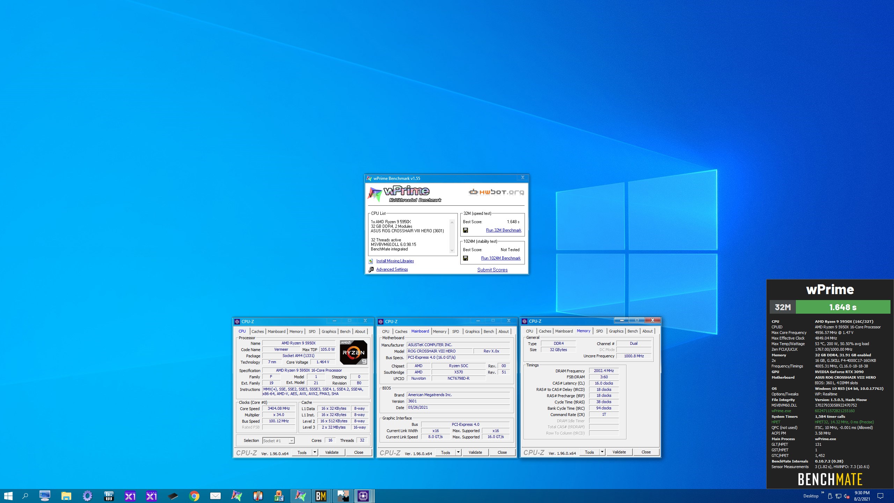Click the save icon beside Run 1024M Benchmark
The height and width of the screenshot is (503, 894).
pyautogui.click(x=466, y=258)
